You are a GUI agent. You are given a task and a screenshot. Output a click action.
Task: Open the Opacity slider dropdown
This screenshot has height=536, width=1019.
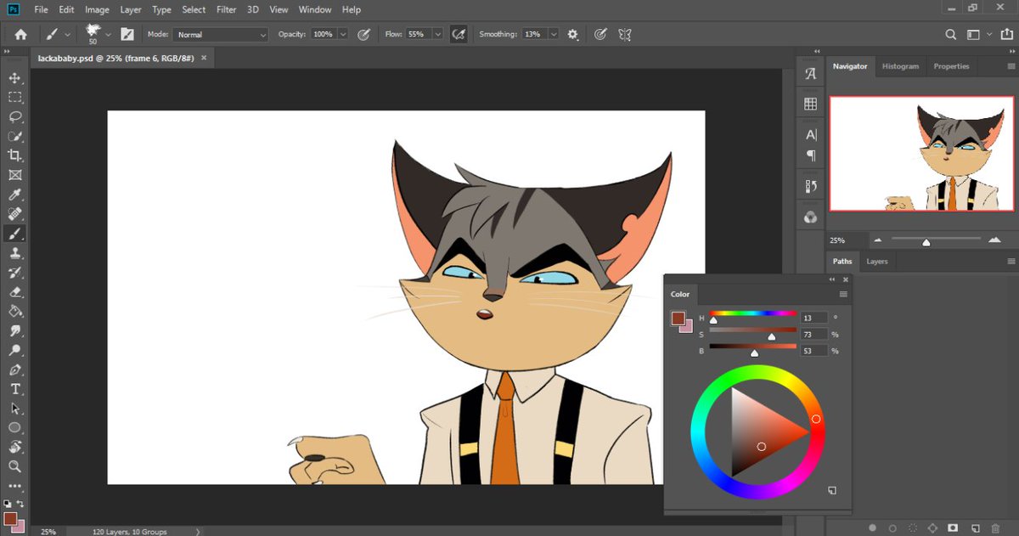(x=343, y=35)
